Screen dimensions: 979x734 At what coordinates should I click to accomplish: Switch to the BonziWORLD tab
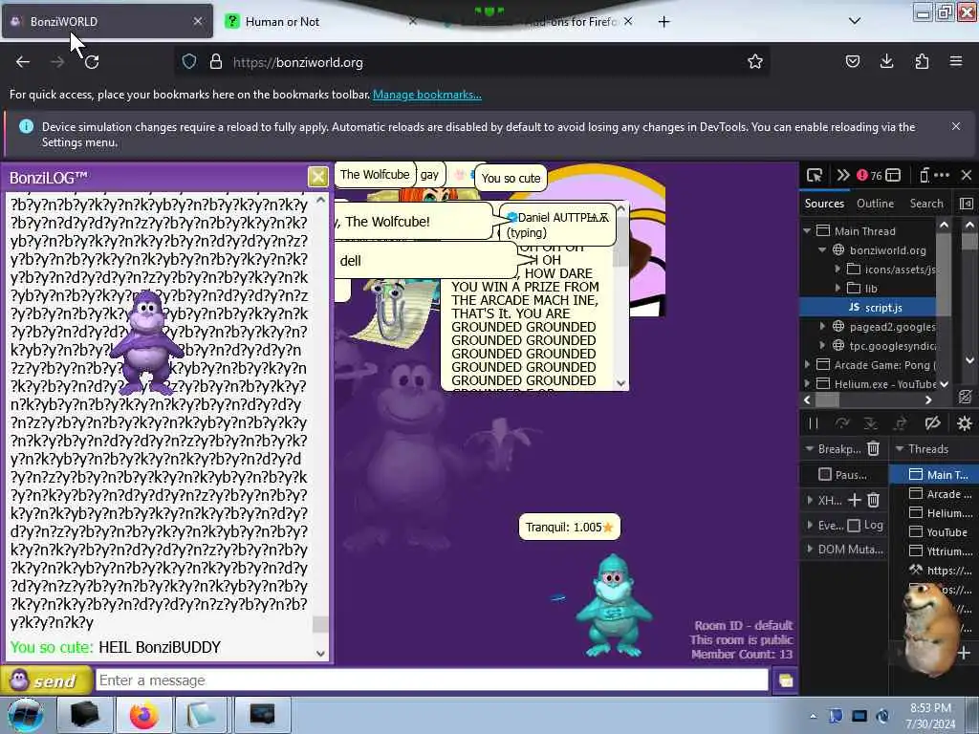click(x=107, y=22)
